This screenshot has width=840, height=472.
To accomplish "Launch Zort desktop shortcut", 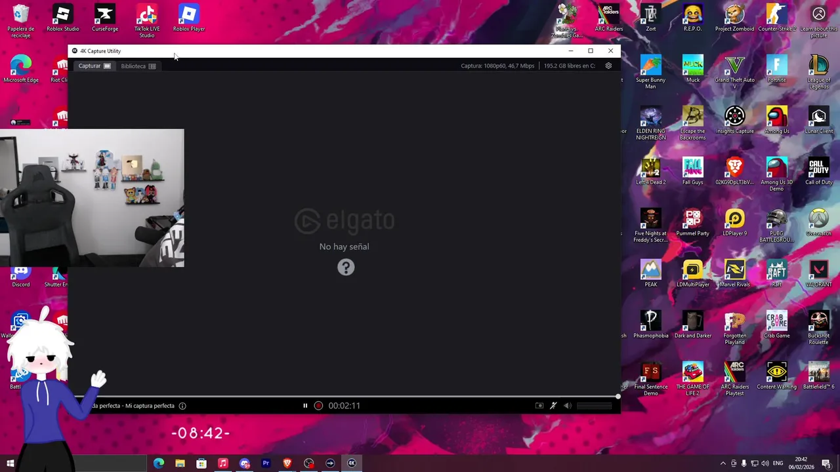I will [651, 18].
